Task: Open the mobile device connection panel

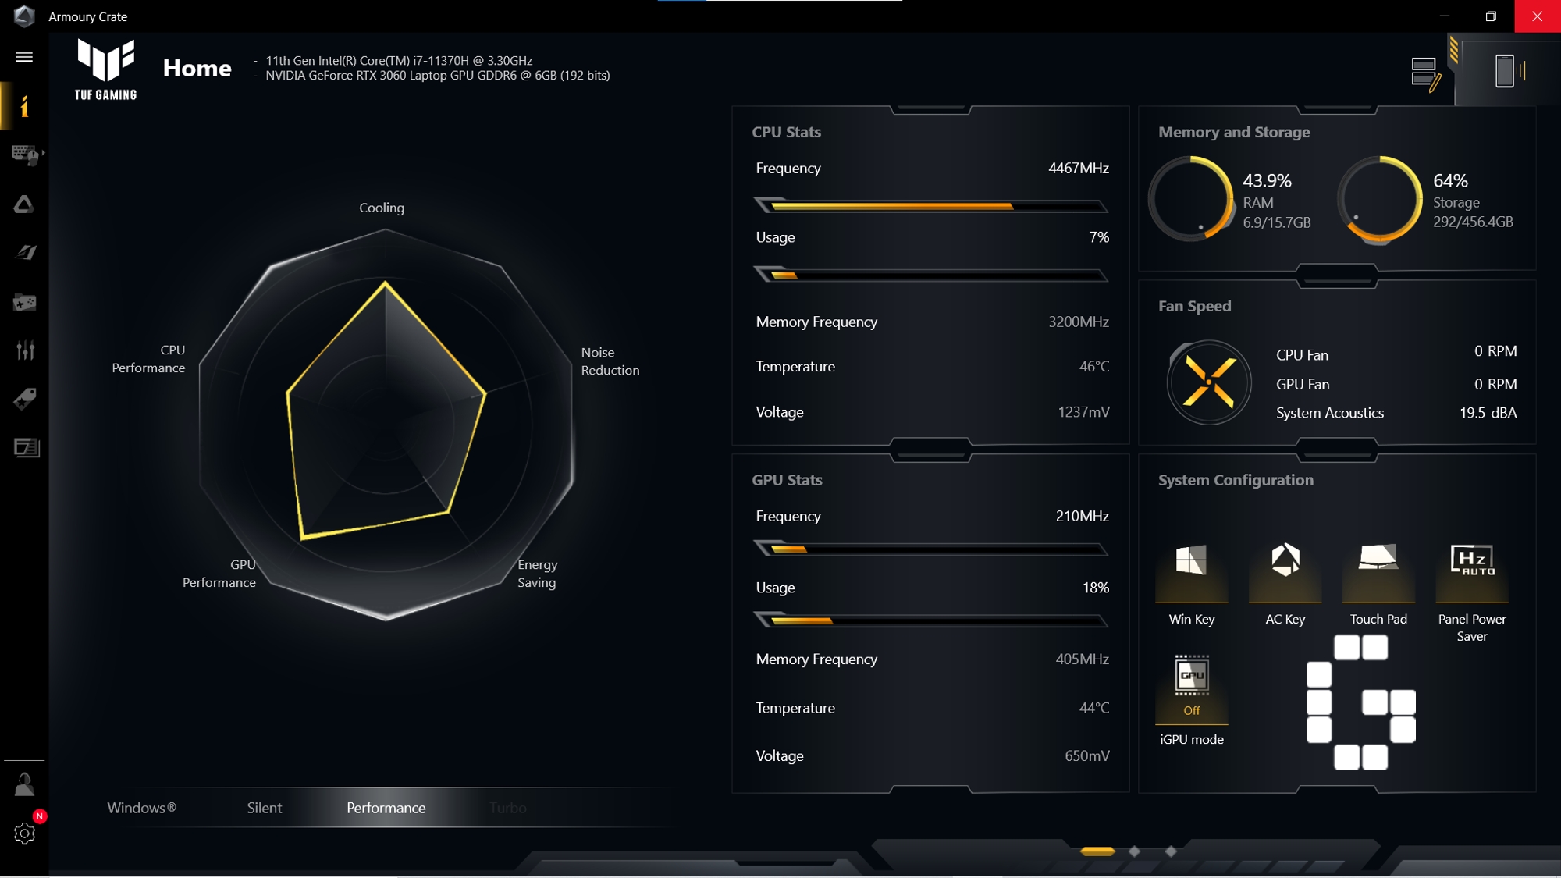Action: (x=1506, y=72)
